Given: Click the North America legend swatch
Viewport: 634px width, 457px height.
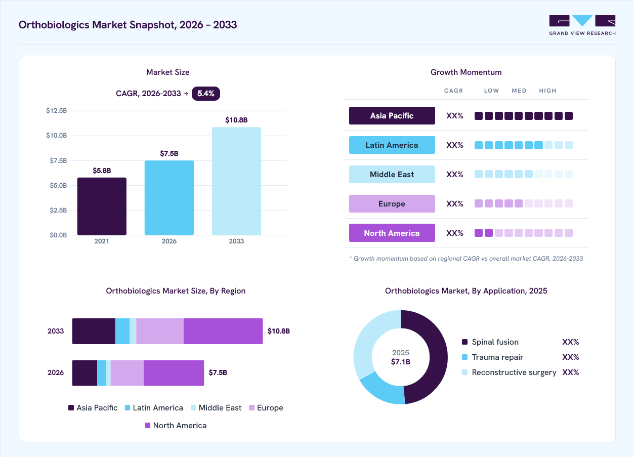Looking at the screenshot, I should pos(148,426).
